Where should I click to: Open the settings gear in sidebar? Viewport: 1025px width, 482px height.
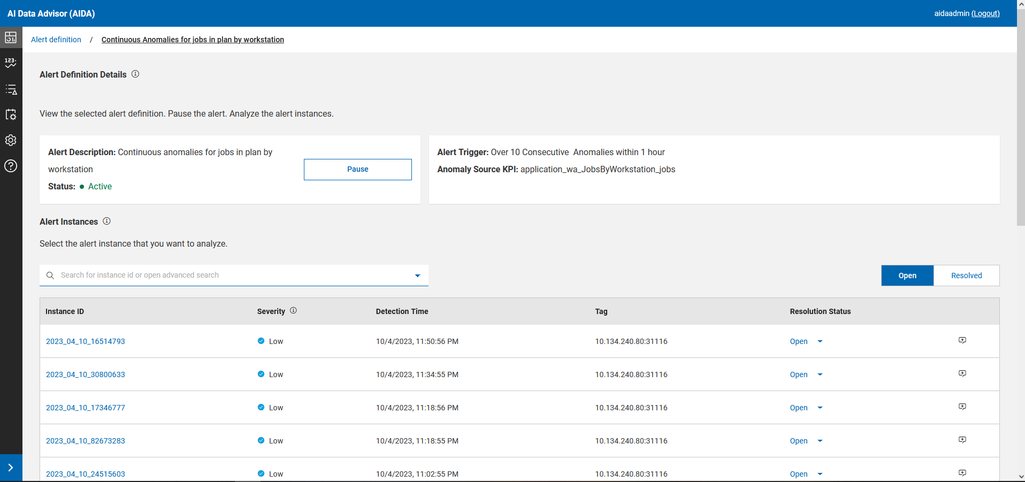pyautogui.click(x=11, y=140)
